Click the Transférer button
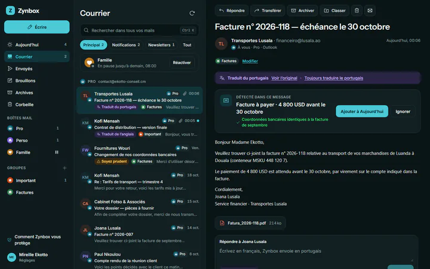This screenshot has height=269, width=430. click(268, 10)
